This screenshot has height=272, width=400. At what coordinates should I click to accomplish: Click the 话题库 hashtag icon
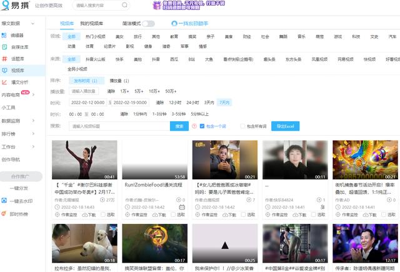point(6,59)
